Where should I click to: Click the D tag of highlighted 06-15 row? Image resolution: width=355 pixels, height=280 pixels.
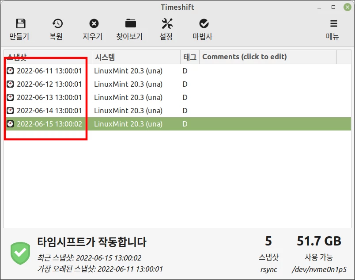tap(185, 124)
